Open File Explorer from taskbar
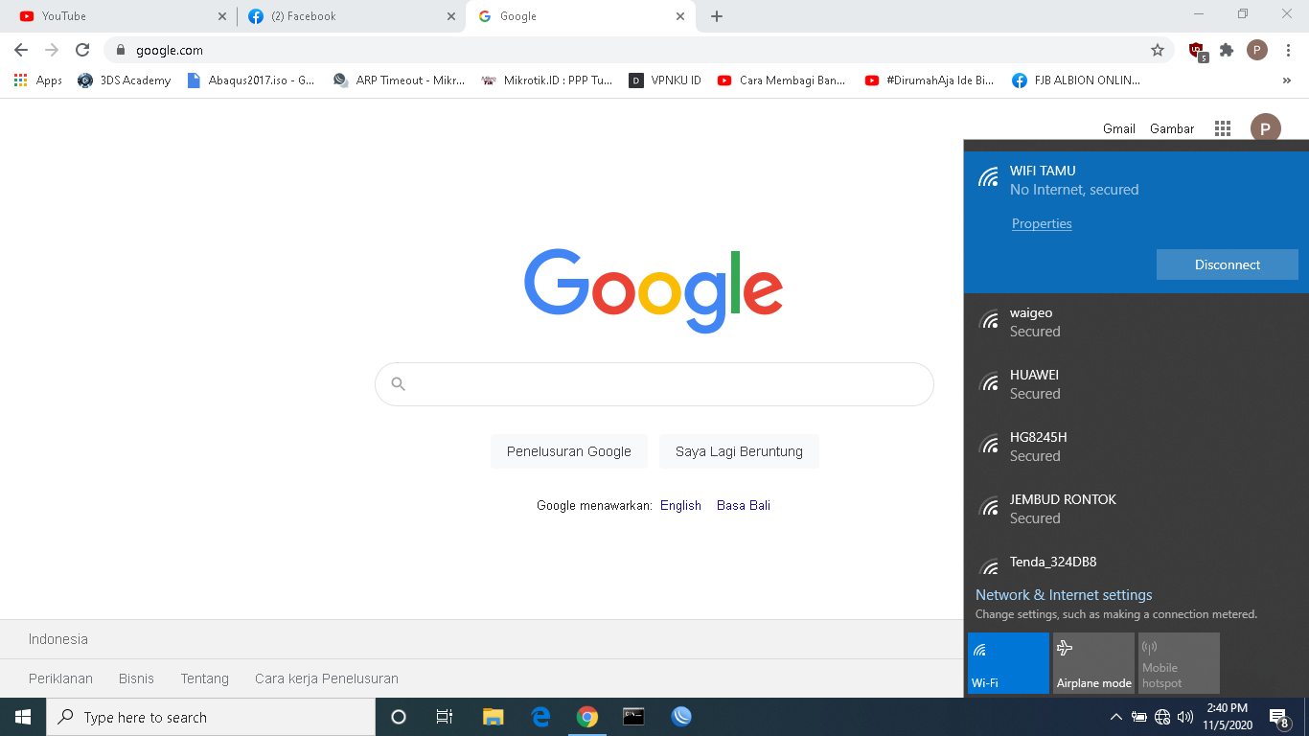The image size is (1309, 736). (x=493, y=717)
